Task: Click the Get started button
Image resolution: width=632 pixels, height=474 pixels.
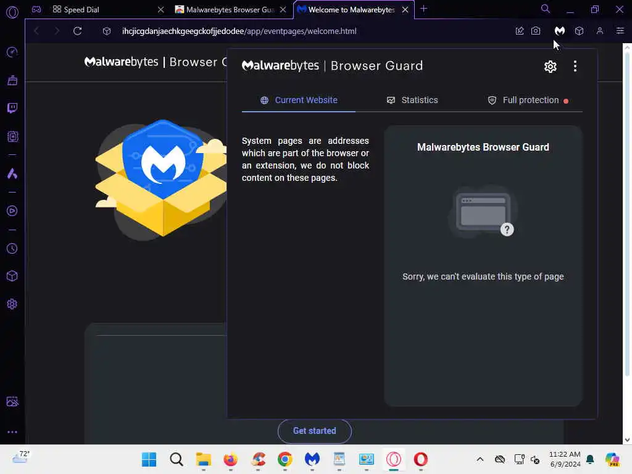Action: click(x=314, y=431)
